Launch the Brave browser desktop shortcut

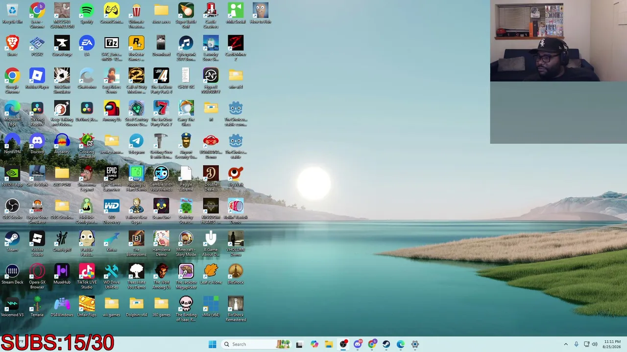pos(12,46)
